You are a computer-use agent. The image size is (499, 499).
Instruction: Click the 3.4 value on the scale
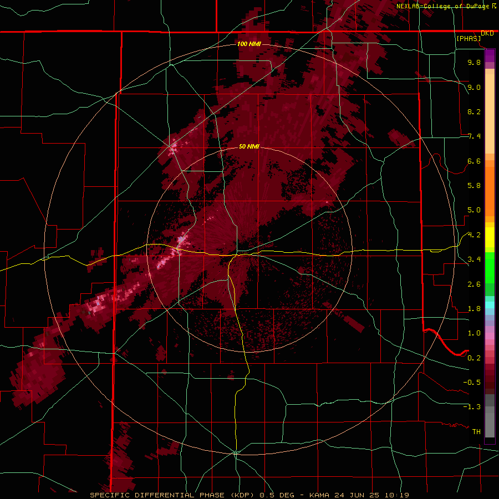pos(474,259)
